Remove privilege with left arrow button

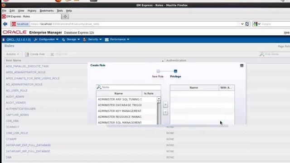(165, 112)
